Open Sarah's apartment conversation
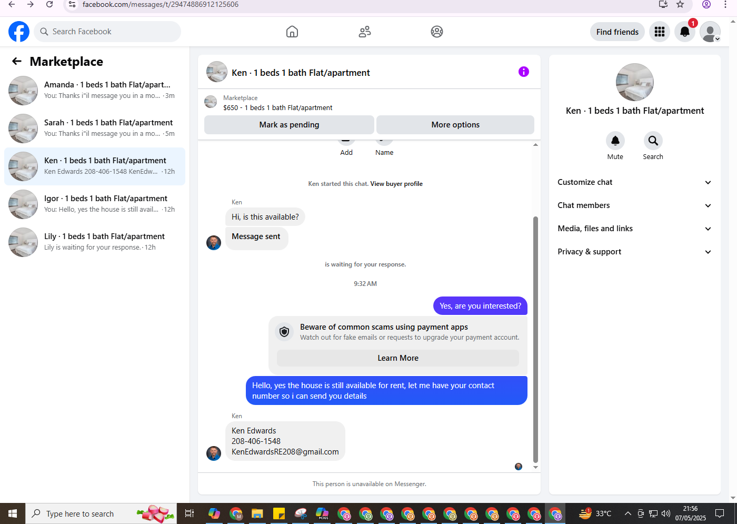The width and height of the screenshot is (737, 524). (95, 128)
